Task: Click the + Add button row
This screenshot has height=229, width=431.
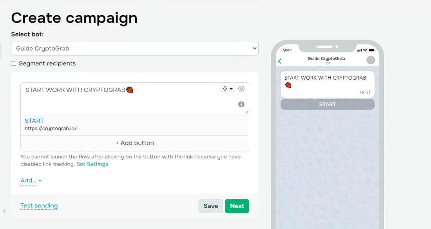Action: pyautogui.click(x=135, y=143)
